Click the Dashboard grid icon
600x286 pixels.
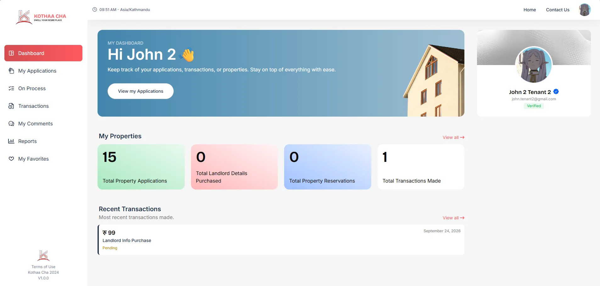[11, 53]
